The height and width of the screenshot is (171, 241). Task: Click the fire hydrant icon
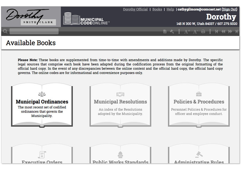pyautogui.click(x=120, y=155)
